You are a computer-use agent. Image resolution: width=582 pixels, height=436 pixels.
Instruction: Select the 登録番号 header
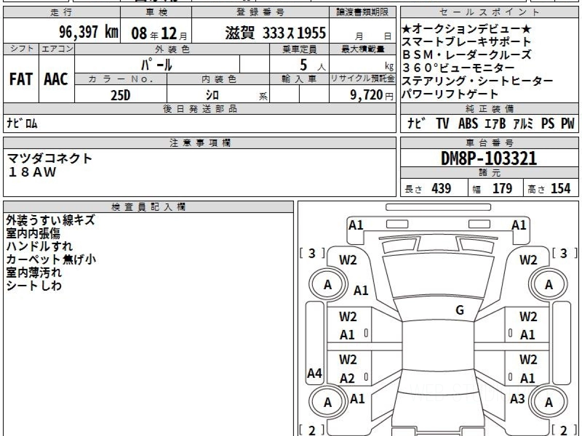pyautogui.click(x=261, y=13)
